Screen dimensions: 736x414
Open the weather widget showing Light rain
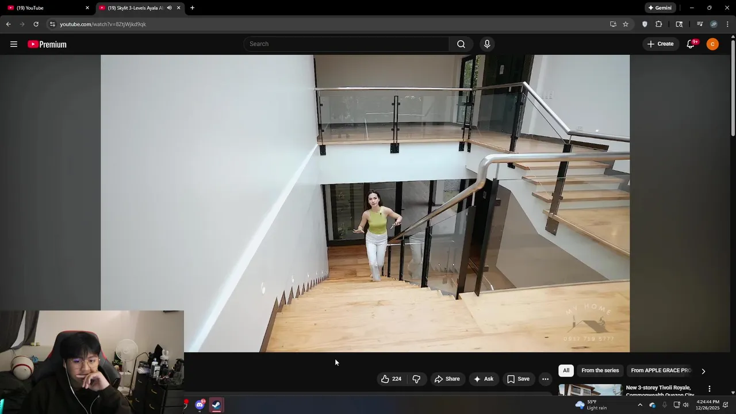(591, 405)
